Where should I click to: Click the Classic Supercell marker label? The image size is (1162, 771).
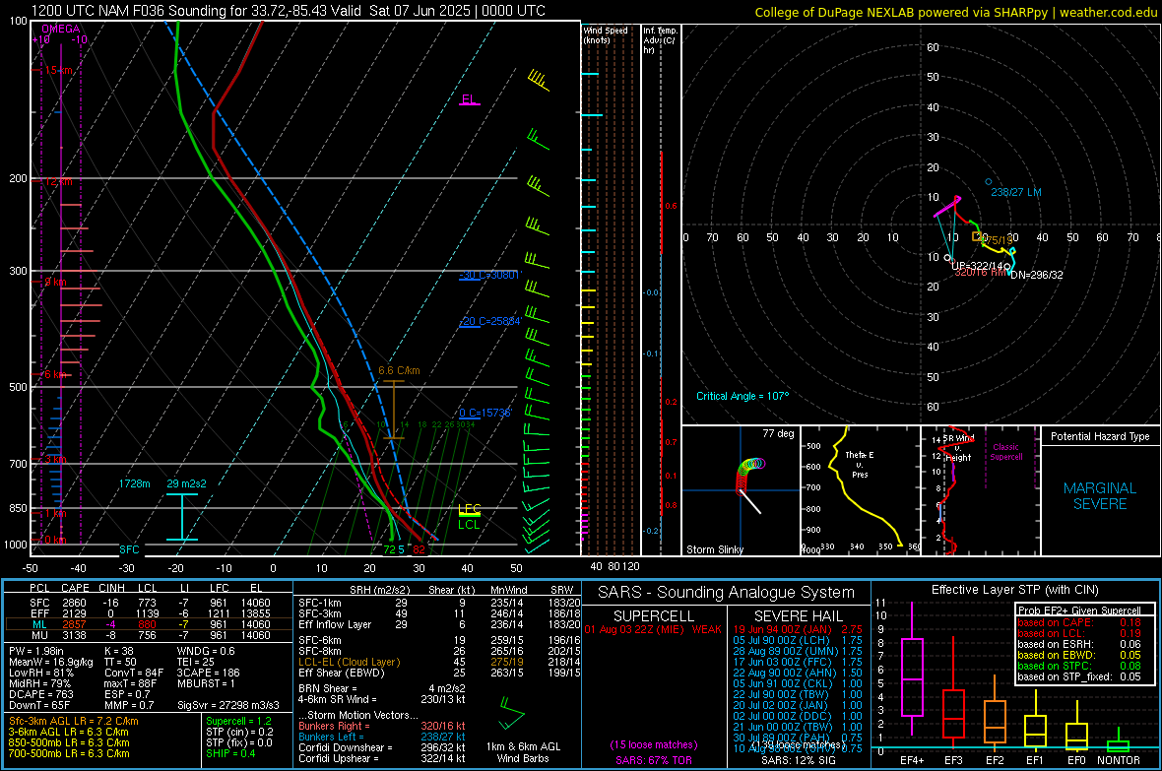tap(1005, 452)
